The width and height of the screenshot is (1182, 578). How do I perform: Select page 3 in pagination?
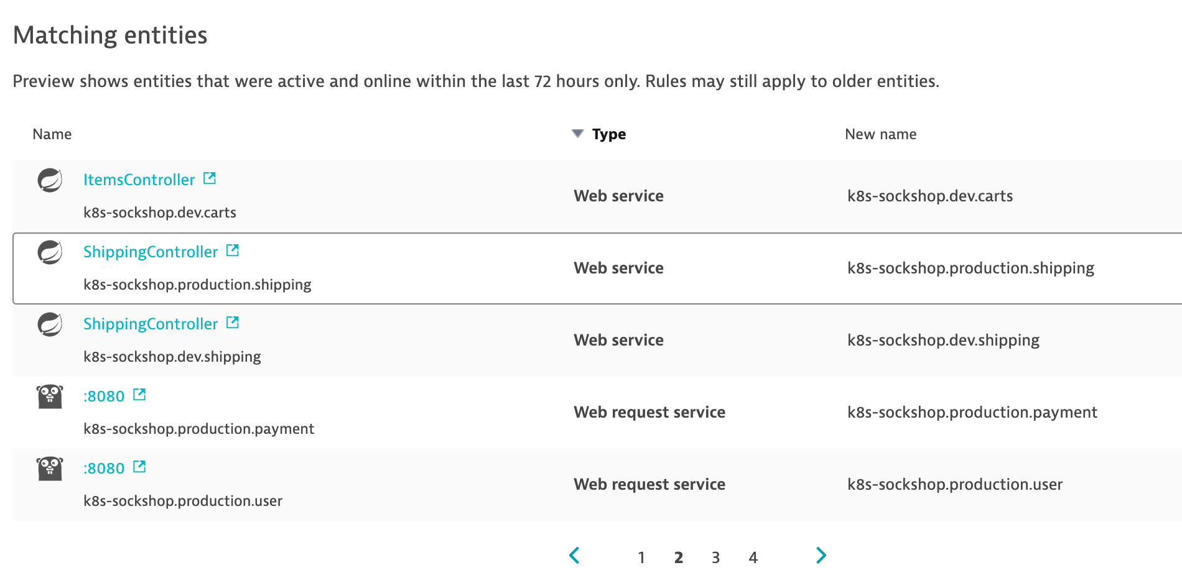coord(716,557)
